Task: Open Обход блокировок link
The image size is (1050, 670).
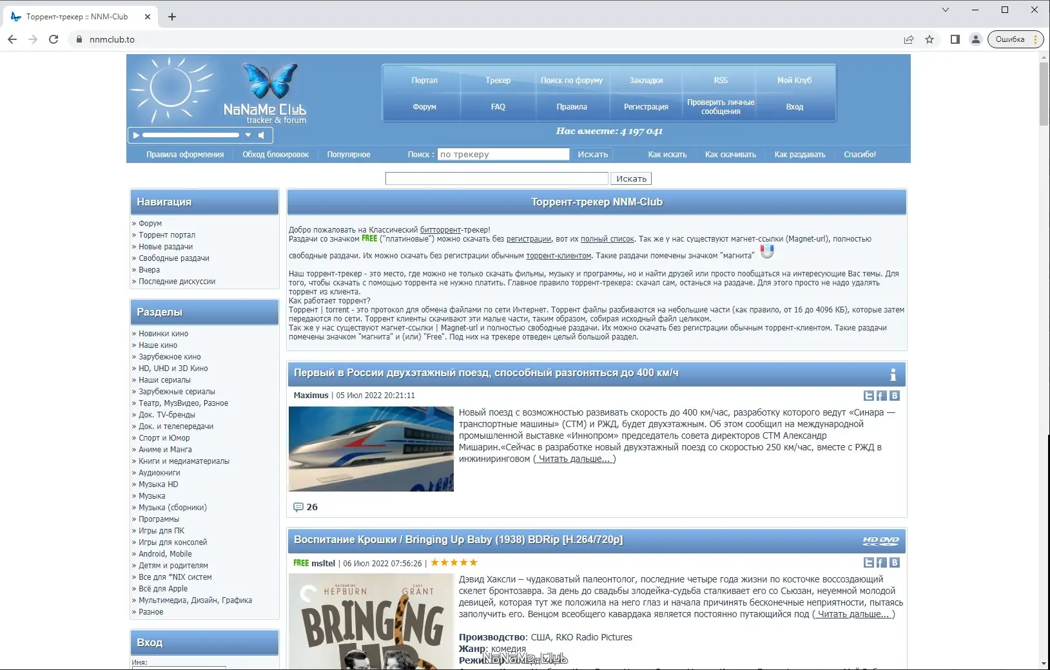Action: coord(275,155)
